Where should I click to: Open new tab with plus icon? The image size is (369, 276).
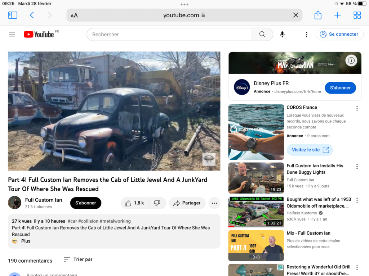click(337, 15)
